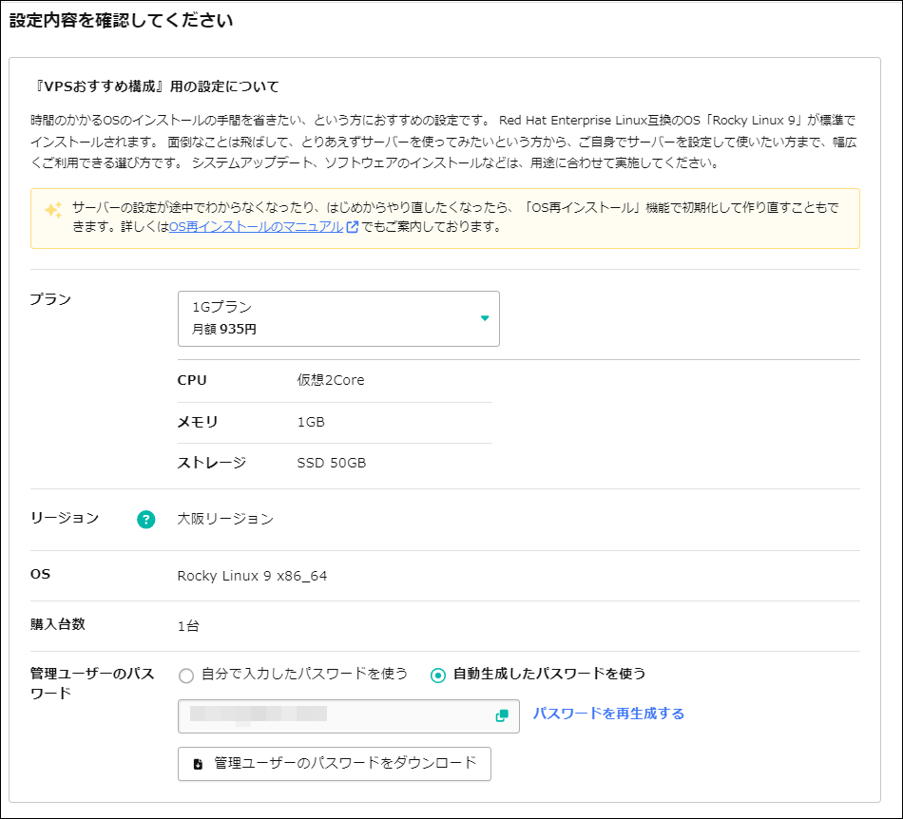Click the メモリ label
Screen dimensions: 903x819
click(198, 422)
